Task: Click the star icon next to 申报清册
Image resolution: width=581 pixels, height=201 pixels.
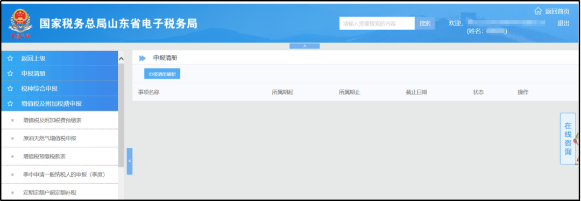Action: (x=10, y=74)
